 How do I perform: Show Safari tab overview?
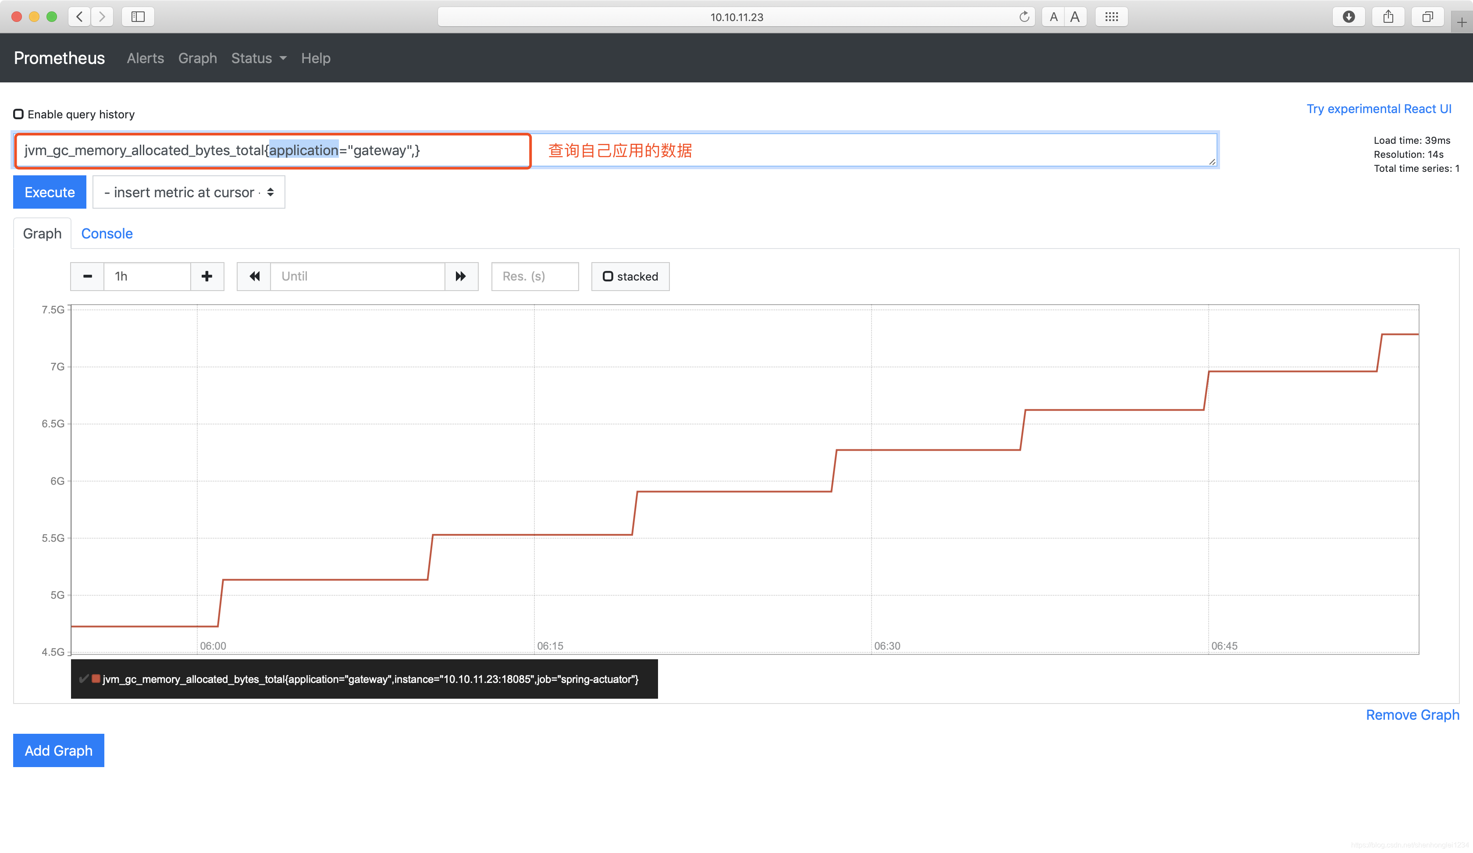1427,17
